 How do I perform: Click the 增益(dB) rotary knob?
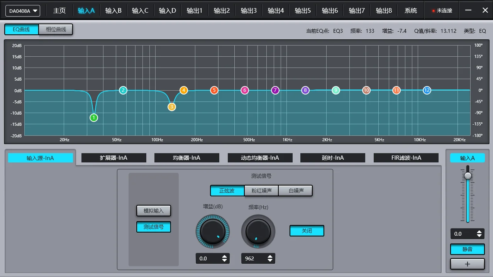click(213, 230)
